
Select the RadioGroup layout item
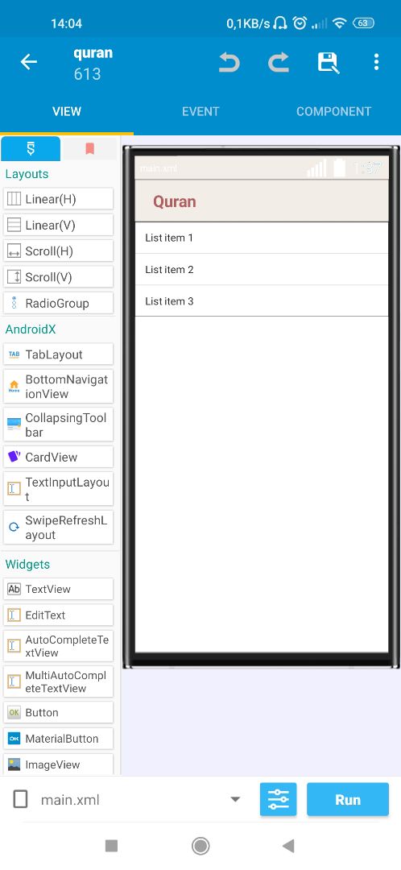coord(58,304)
